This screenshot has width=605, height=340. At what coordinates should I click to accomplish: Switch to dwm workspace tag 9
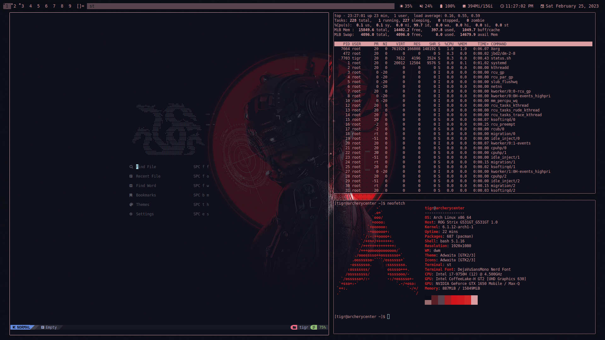[70, 6]
